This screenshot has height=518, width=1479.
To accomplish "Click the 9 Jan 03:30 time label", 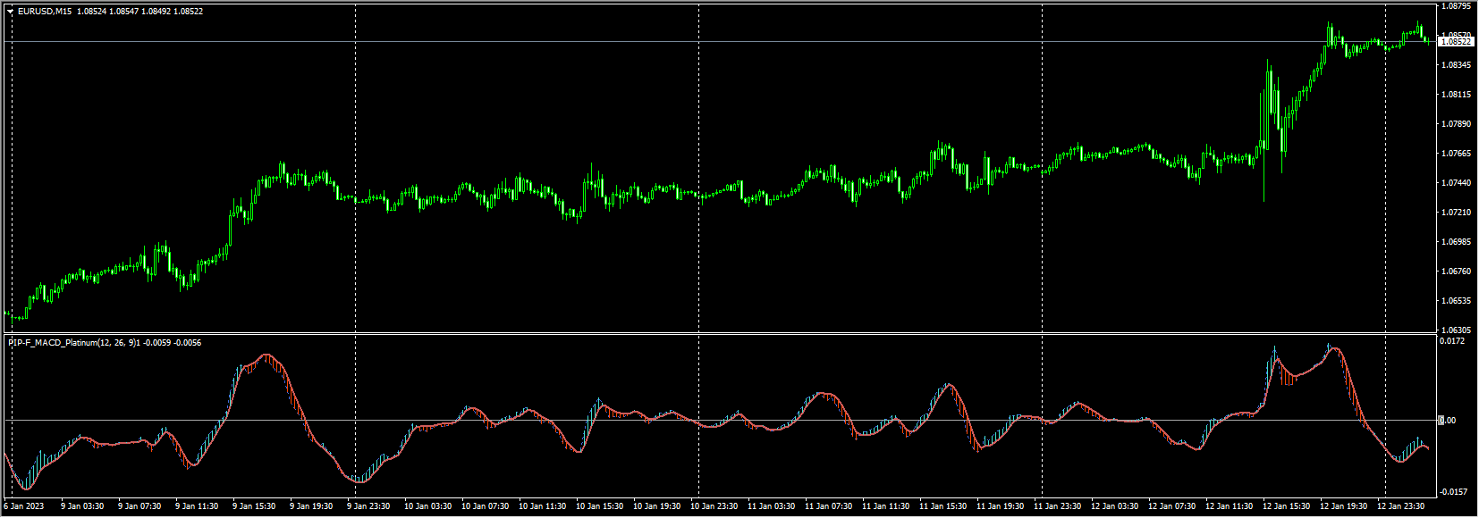I will pyautogui.click(x=82, y=506).
